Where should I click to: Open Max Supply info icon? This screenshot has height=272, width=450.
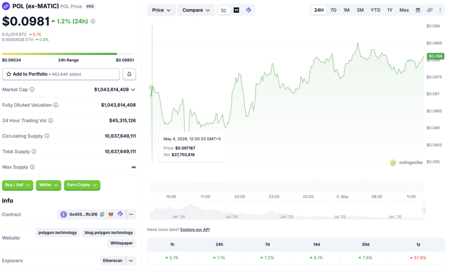(x=33, y=167)
